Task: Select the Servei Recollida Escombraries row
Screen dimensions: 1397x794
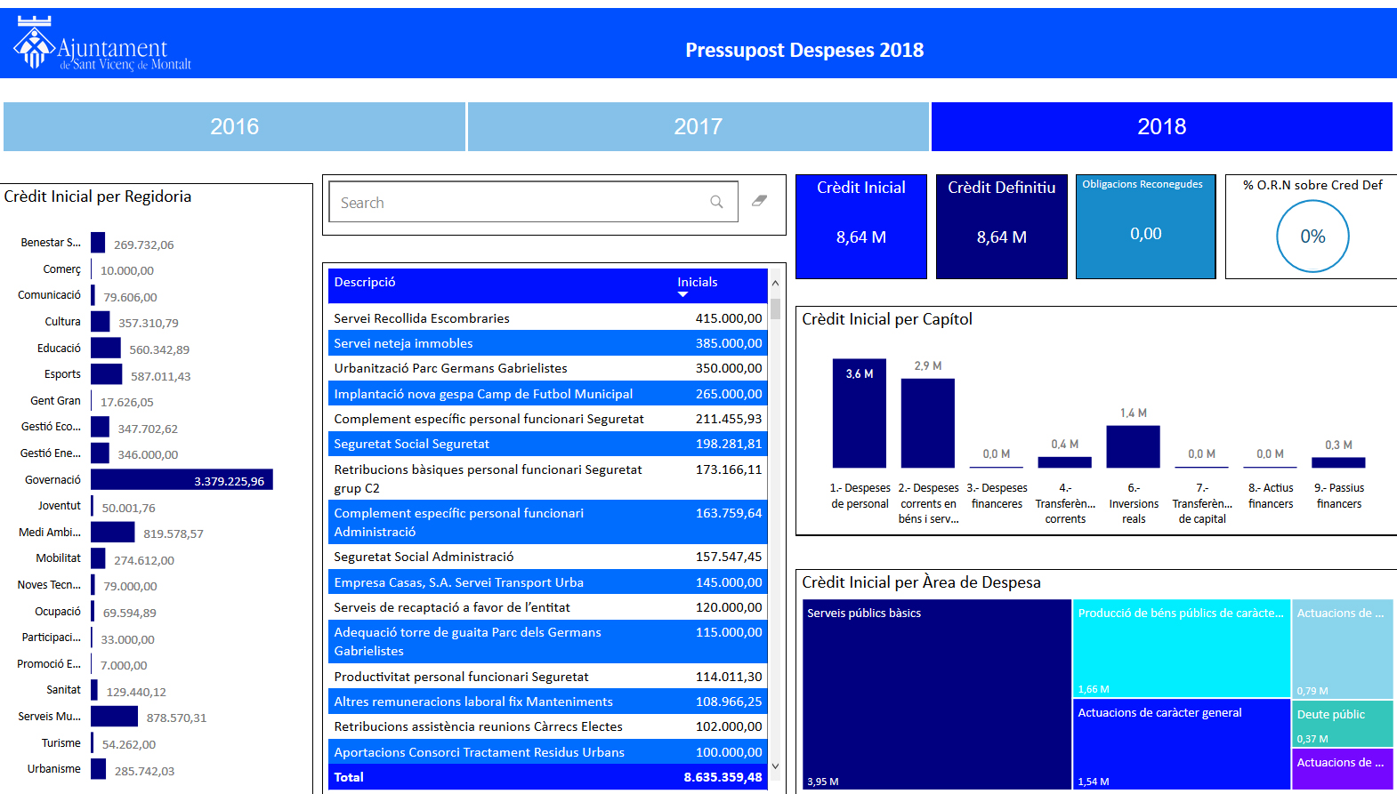Action: [x=546, y=318]
